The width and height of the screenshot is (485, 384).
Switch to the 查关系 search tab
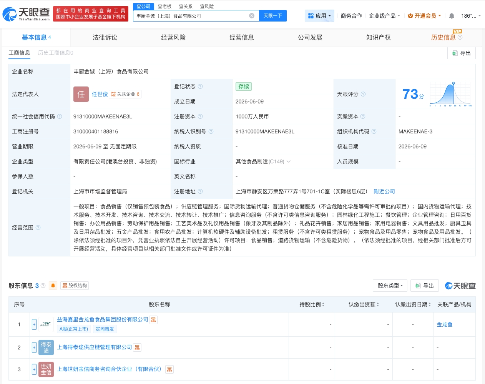click(186, 7)
